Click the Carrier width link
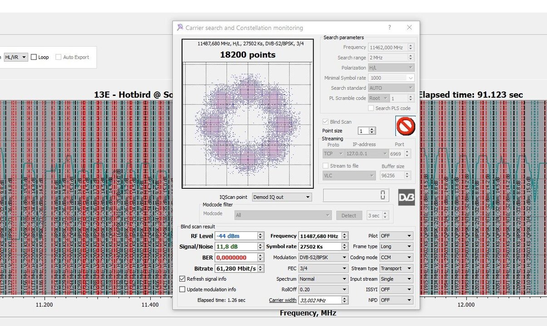Screen dimensions: 547x326 (282, 300)
